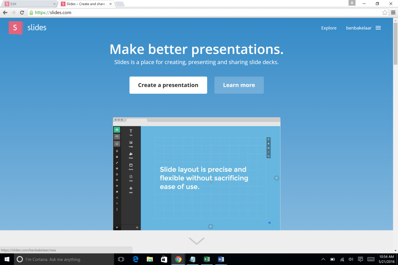The image size is (398, 265).
Task: Open Word from the taskbar
Action: click(x=221, y=259)
